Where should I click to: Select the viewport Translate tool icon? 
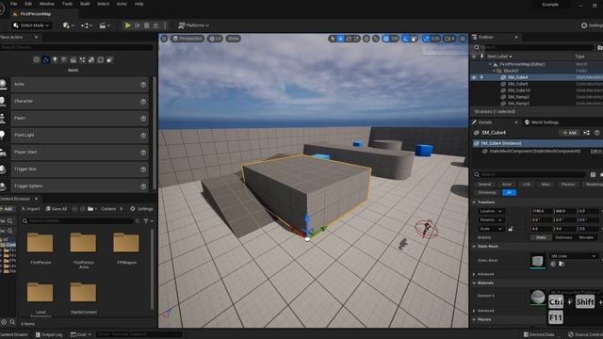point(340,39)
